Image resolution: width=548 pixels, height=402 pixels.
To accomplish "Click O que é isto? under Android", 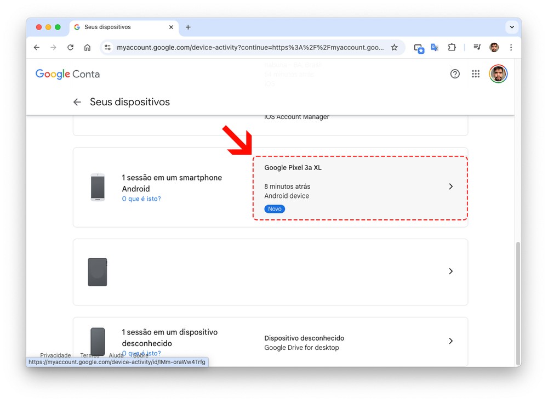I will coord(141,199).
